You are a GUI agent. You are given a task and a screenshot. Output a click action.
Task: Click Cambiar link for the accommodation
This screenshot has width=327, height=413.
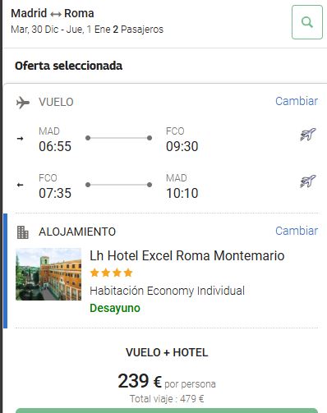click(297, 231)
